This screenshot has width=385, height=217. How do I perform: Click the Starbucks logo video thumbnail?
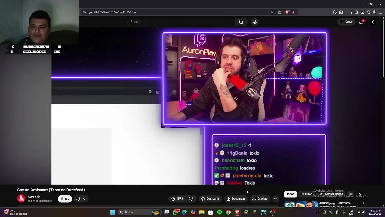301,205
